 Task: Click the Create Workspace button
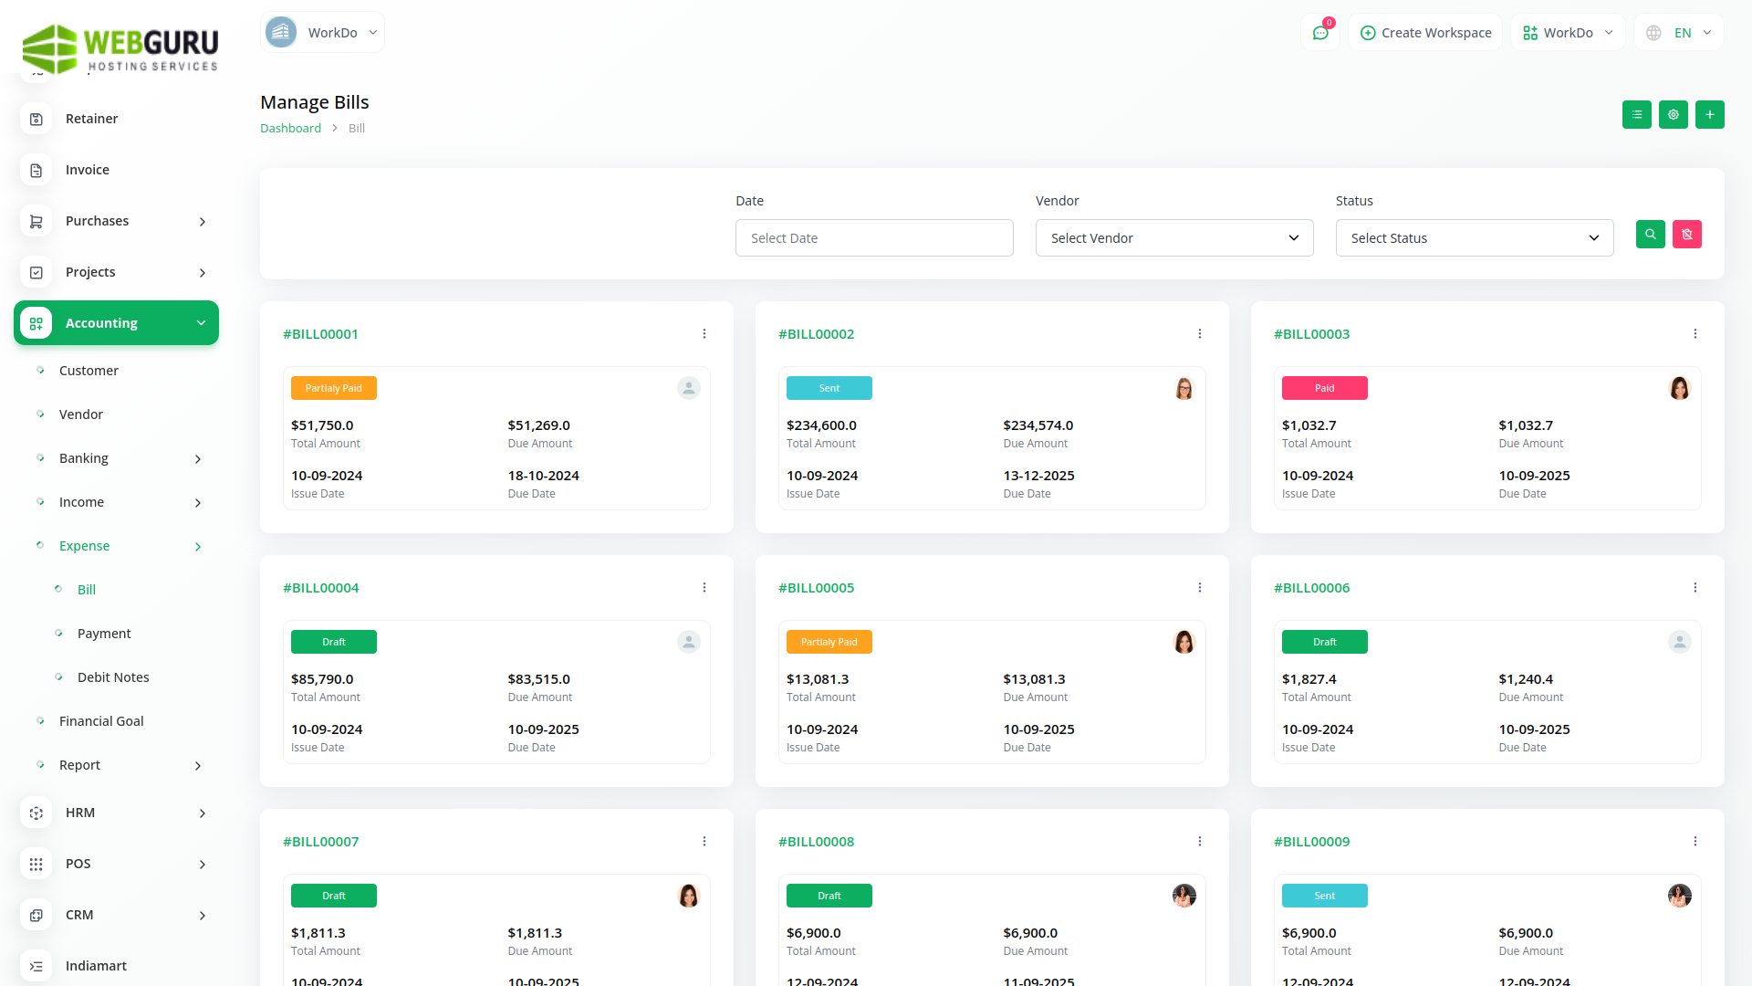coord(1425,33)
